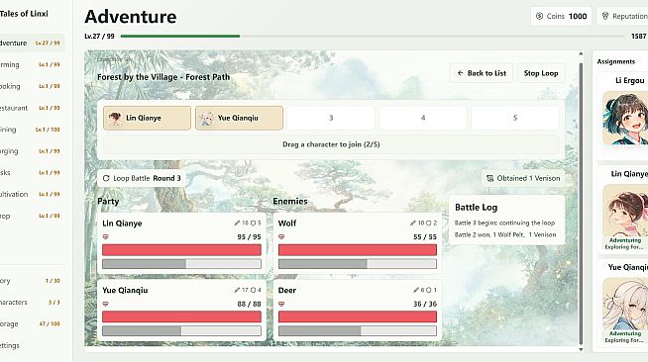This screenshot has width=648, height=362.
Task: Click the 95 / 95 health value
Action: coord(250,237)
